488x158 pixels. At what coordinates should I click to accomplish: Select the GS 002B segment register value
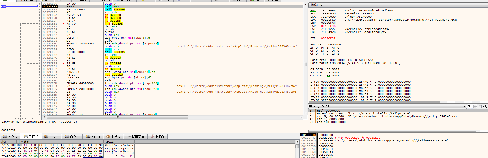click(x=319, y=69)
